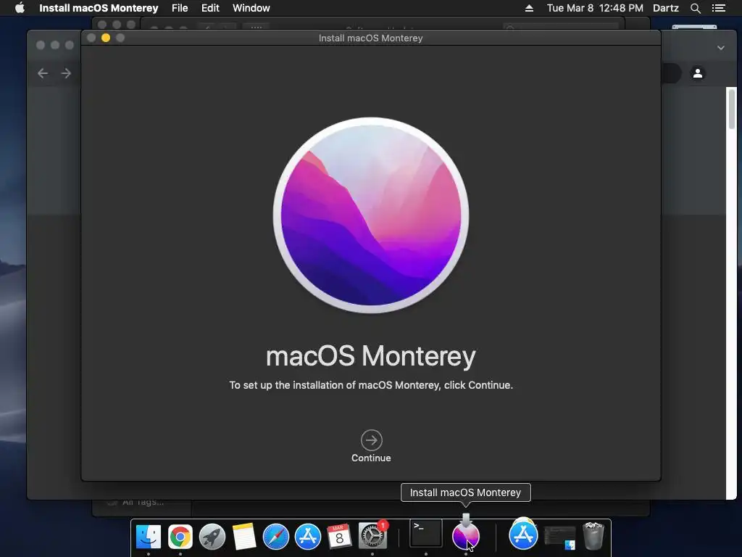Open the Trash in the Dock

593,536
